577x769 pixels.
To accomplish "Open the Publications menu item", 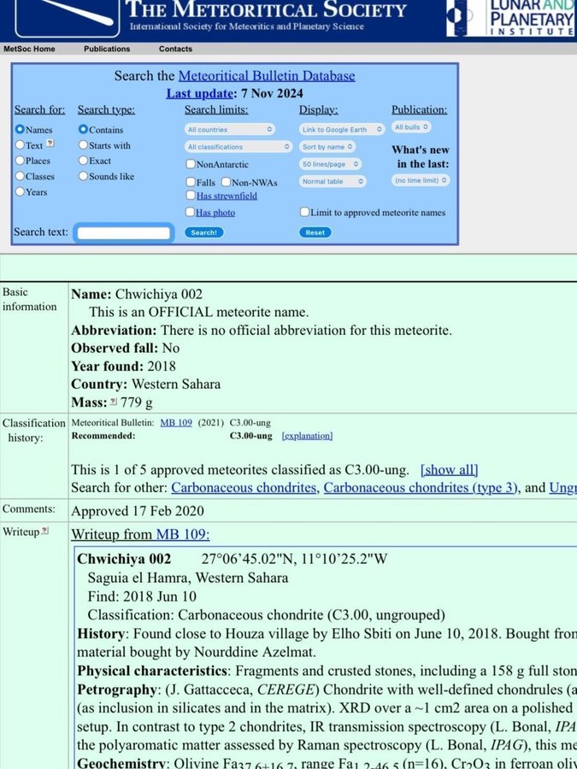I will click(107, 49).
